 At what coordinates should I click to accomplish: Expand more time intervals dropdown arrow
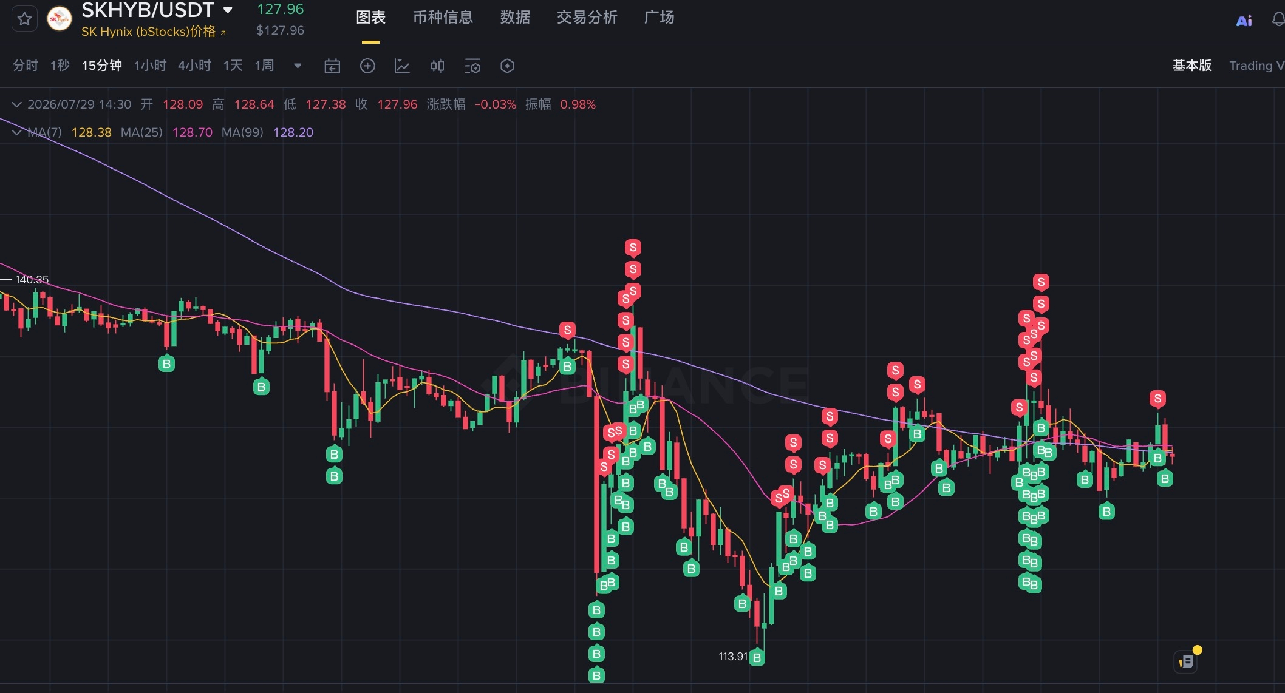pos(298,66)
